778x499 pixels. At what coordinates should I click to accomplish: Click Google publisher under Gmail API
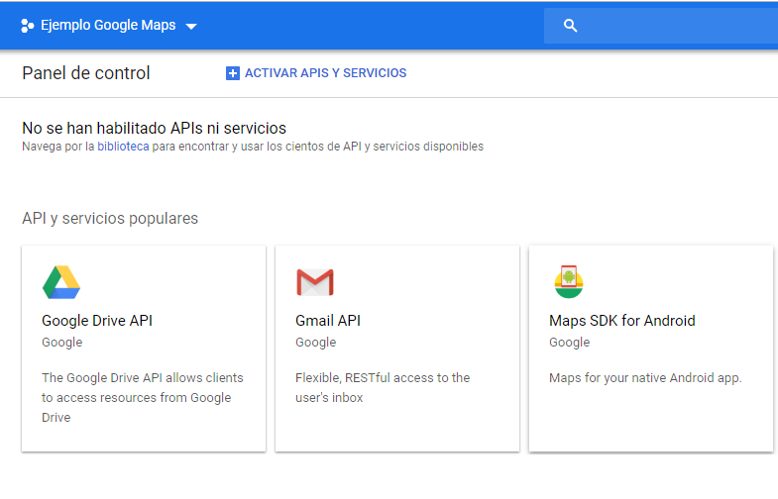pyautogui.click(x=316, y=343)
